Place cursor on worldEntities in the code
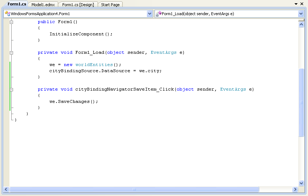Screen dimensions: 308x196 pyautogui.click(x=94, y=65)
